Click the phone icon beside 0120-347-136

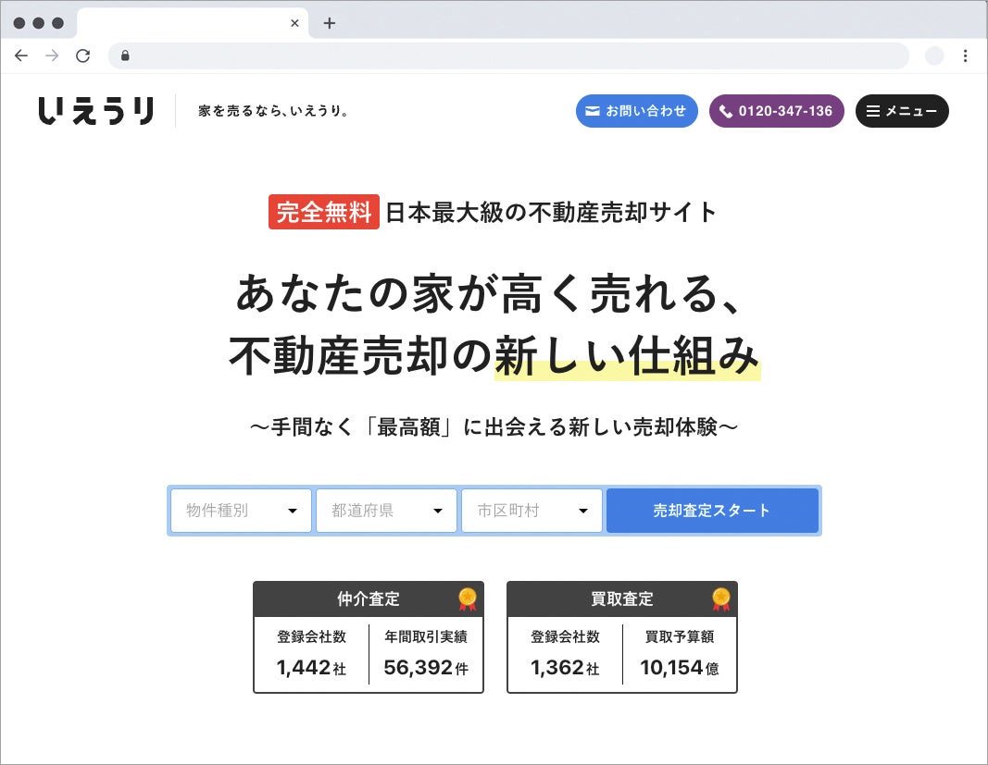(x=726, y=111)
